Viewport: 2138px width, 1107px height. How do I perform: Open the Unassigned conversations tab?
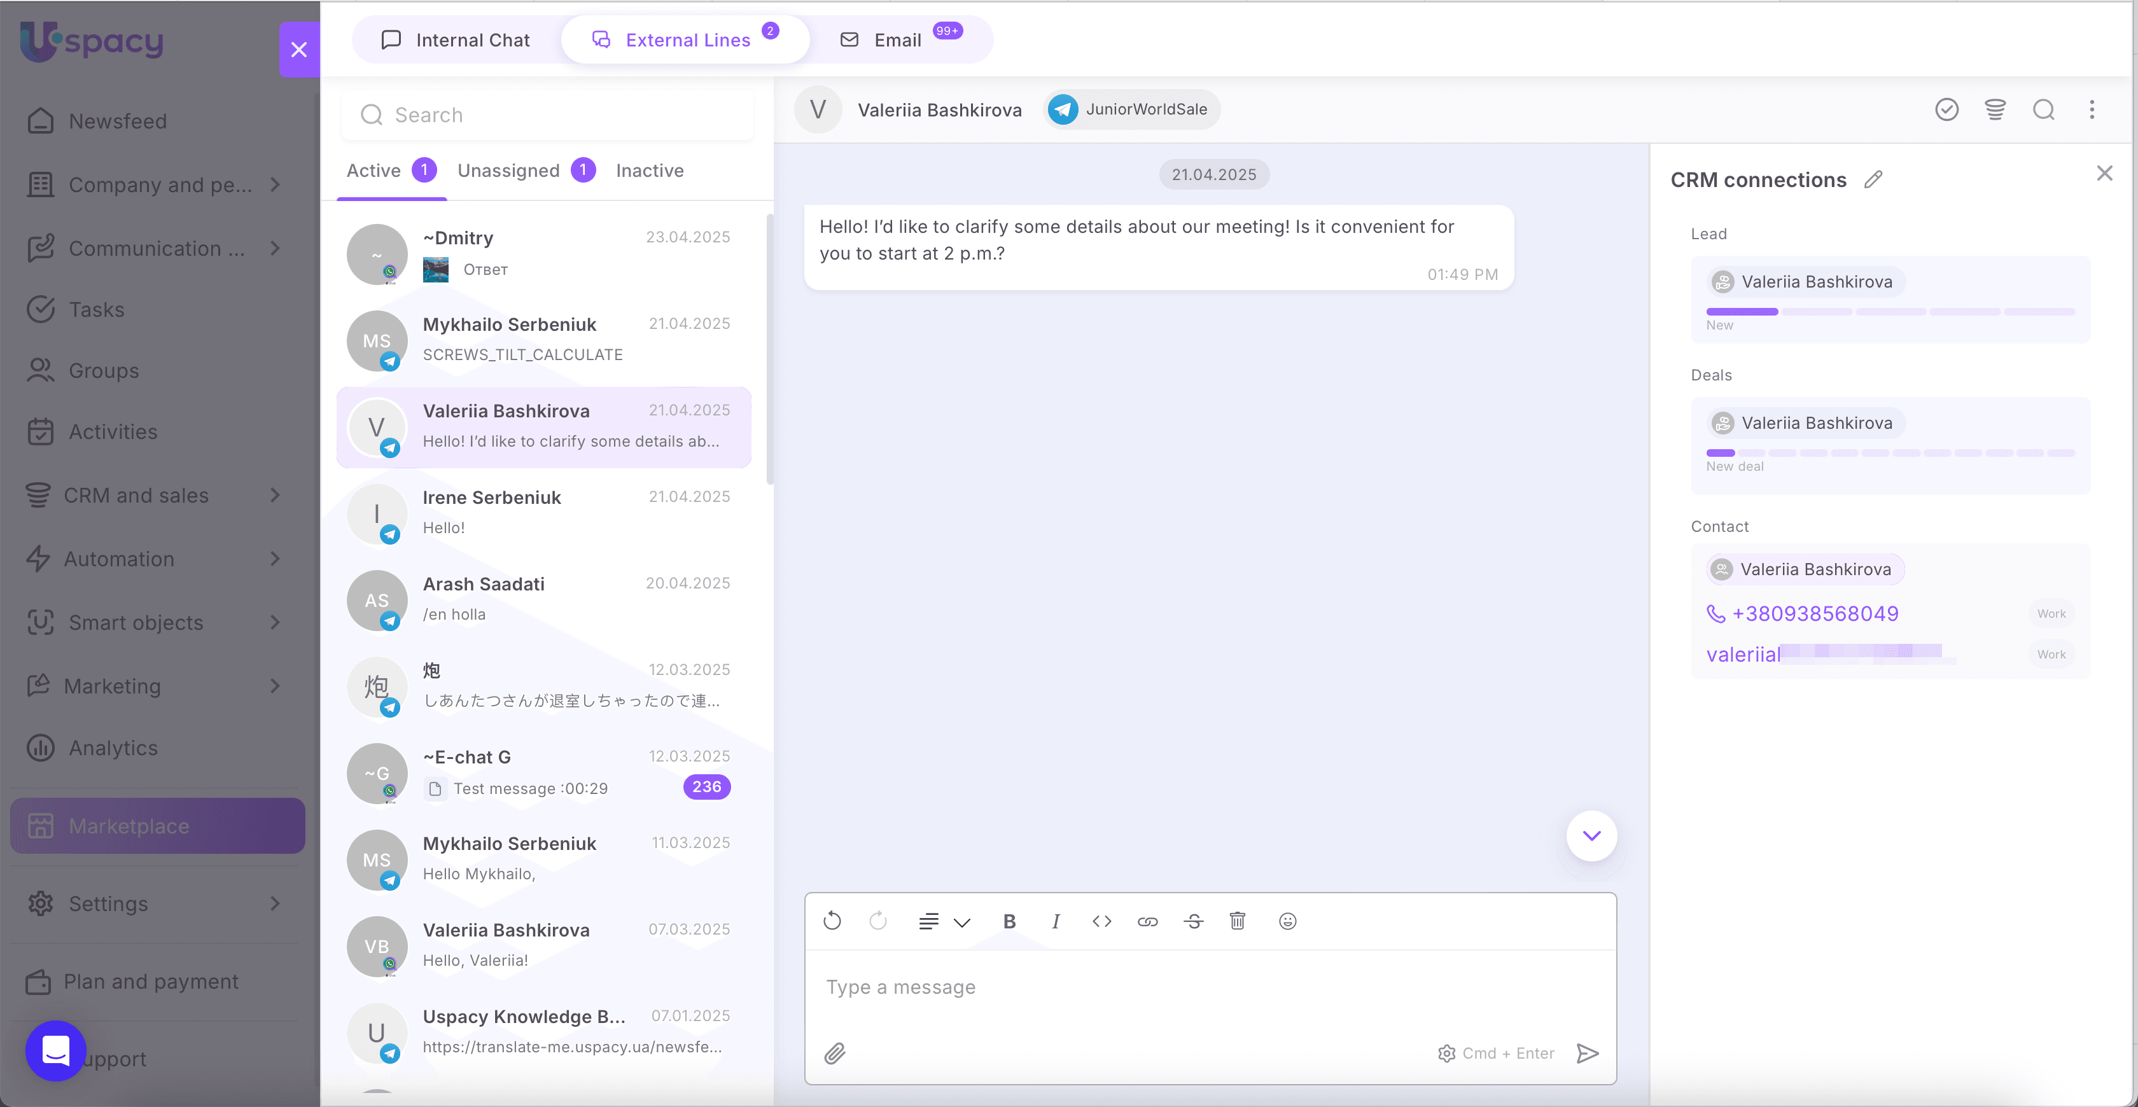pyautogui.click(x=509, y=170)
